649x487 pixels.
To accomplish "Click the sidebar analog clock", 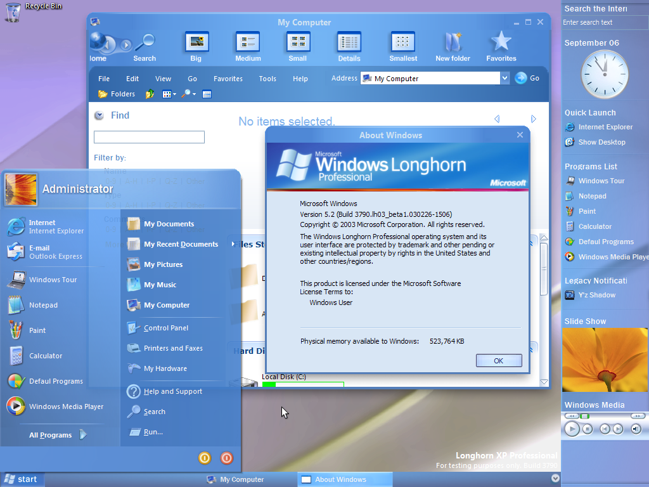I will 605,75.
